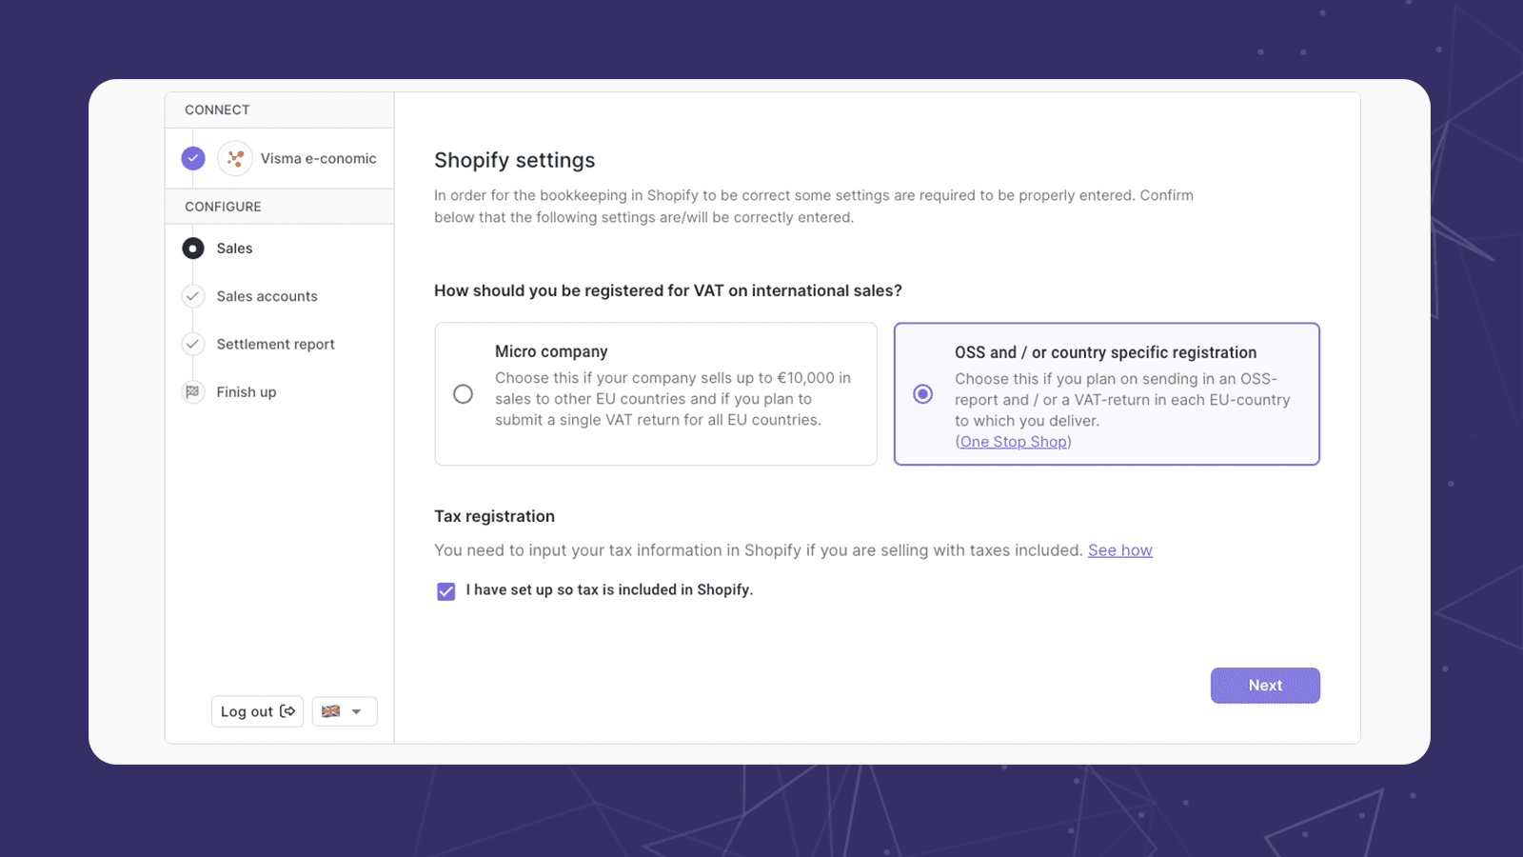
Task: Select the Micro company radio button
Action: (x=463, y=394)
